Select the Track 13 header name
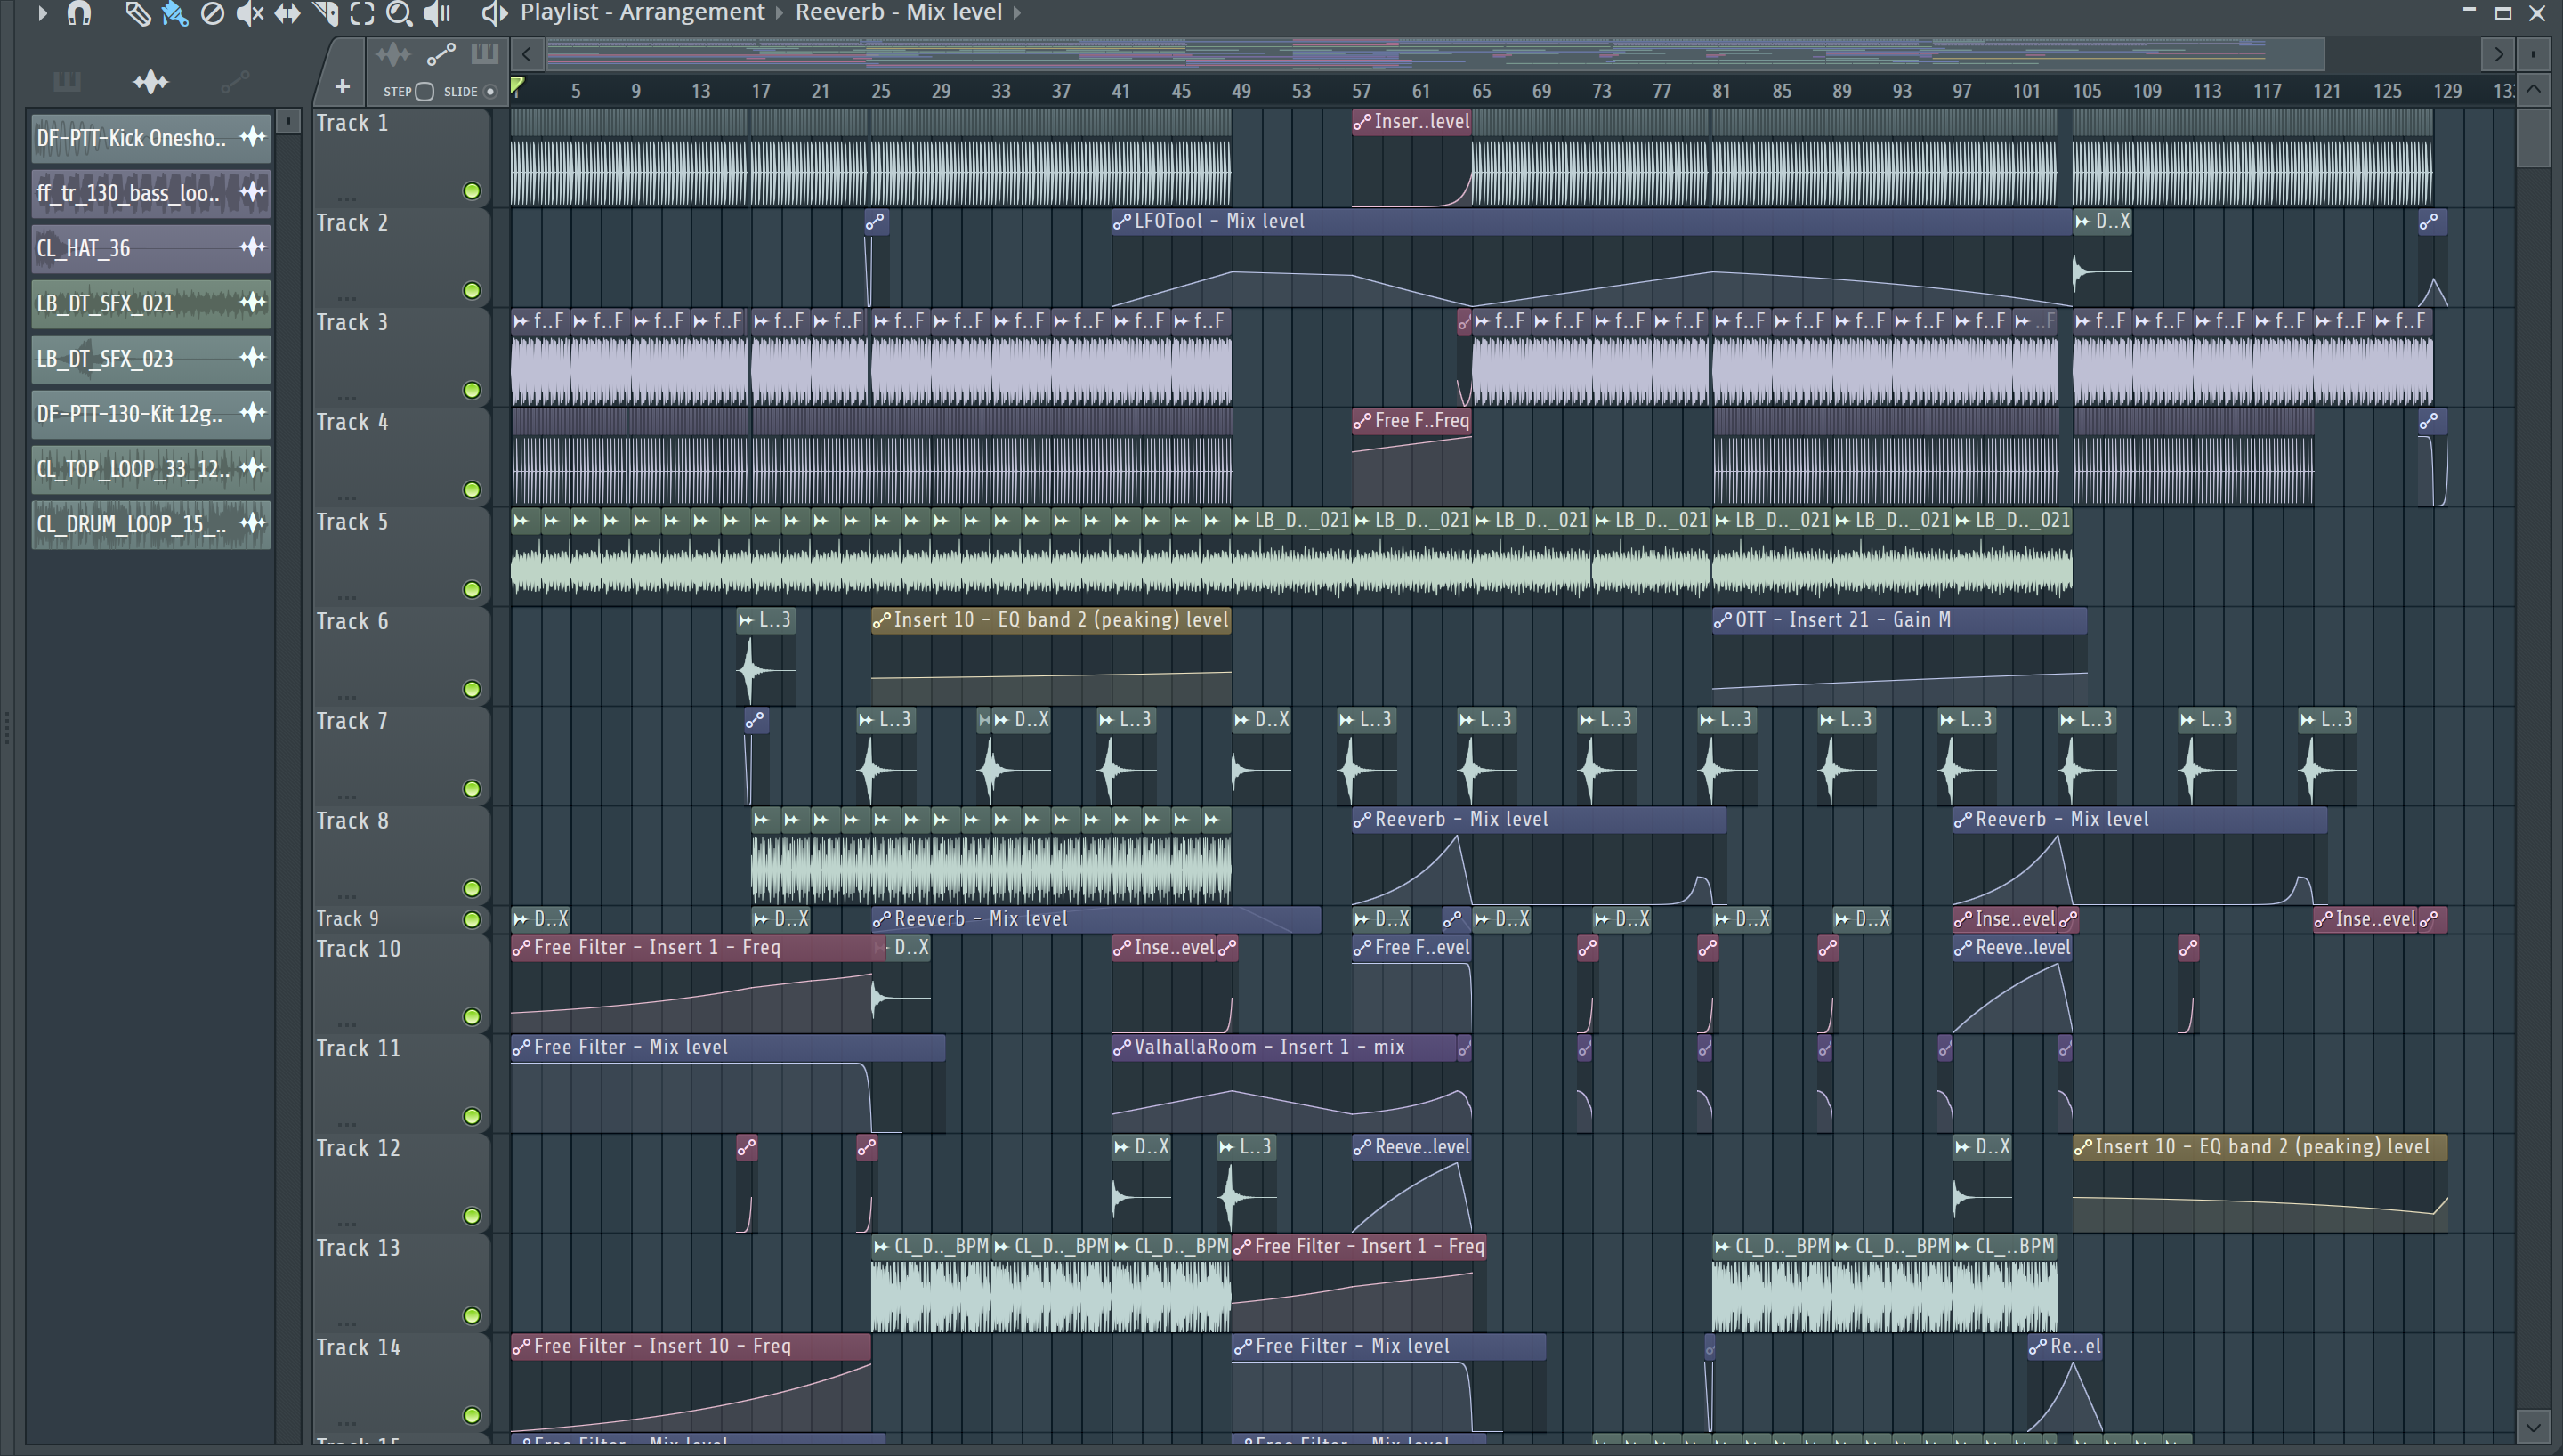 click(358, 1248)
